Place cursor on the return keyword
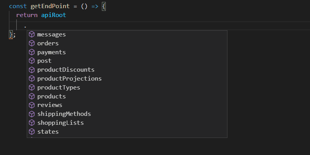310x155 pixels. (27, 15)
